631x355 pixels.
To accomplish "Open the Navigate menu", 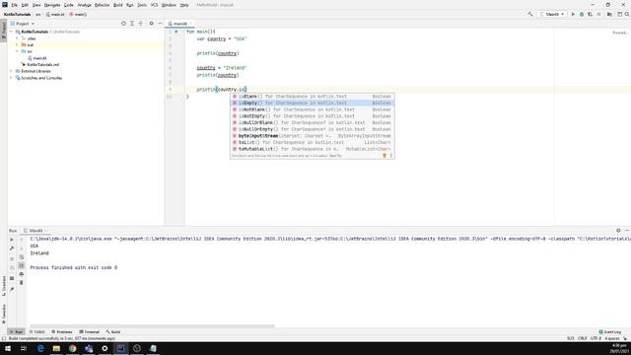I will [52, 5].
